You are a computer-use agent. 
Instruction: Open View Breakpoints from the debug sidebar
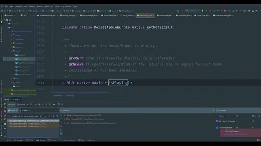coord(5,116)
